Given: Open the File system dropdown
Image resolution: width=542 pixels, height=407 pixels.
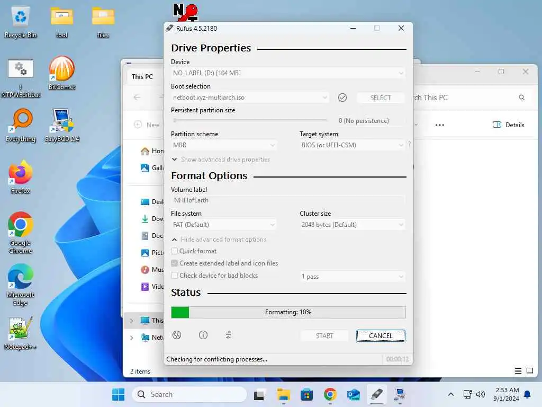Looking at the screenshot, I should [x=224, y=225].
